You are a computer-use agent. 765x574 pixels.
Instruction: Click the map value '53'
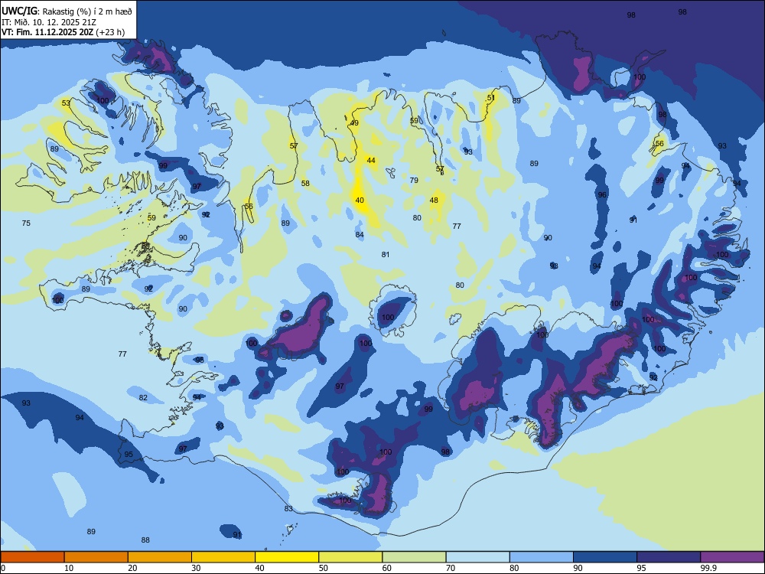click(66, 103)
